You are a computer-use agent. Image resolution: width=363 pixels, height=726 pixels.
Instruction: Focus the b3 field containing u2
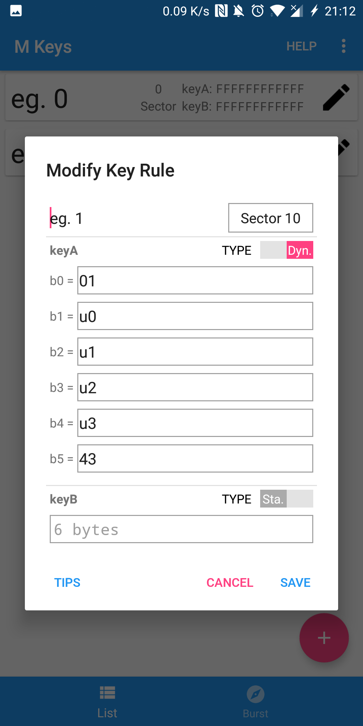pyautogui.click(x=195, y=387)
